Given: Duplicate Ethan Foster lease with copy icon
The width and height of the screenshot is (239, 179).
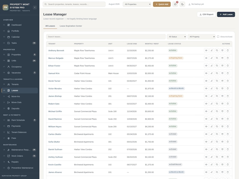Looking at the screenshot, I should tap(217, 66).
